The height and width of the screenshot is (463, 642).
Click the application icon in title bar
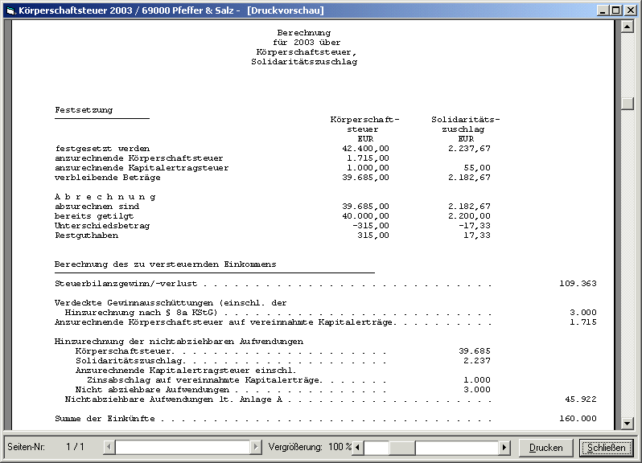pyautogui.click(x=11, y=10)
